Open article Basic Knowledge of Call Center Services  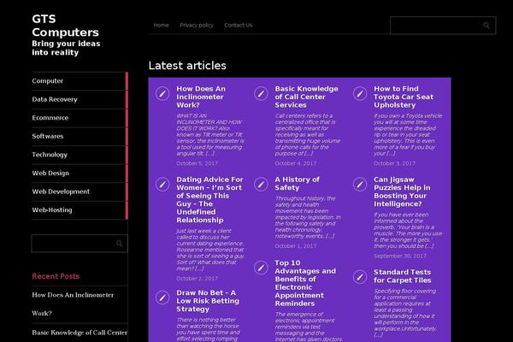tap(307, 97)
